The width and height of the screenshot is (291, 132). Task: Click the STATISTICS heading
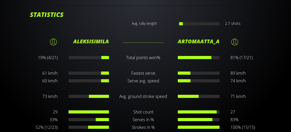[47, 15]
